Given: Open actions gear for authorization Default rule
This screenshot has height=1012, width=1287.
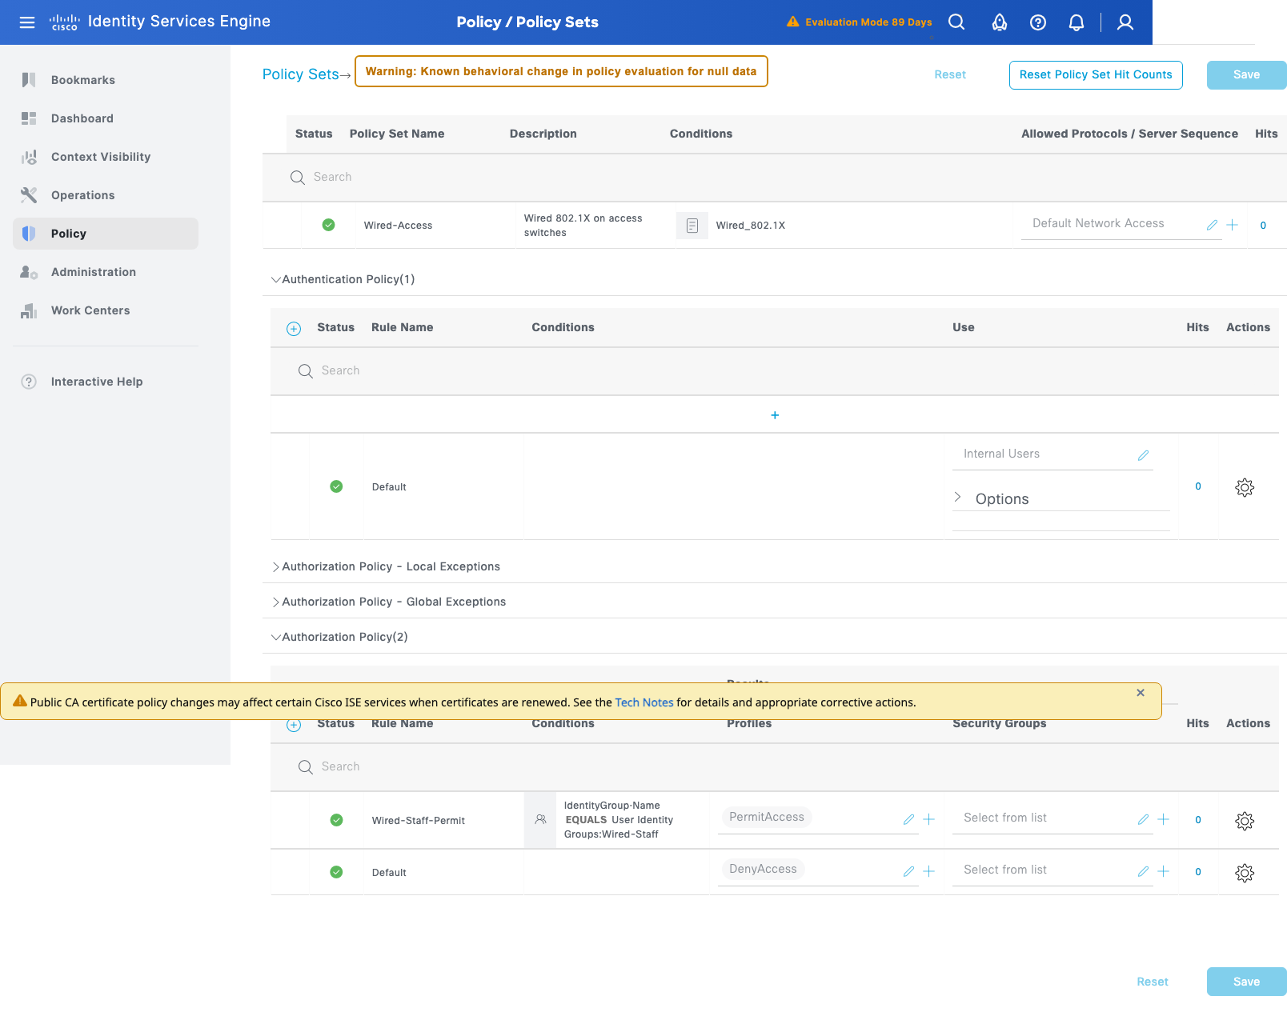Looking at the screenshot, I should (x=1245, y=873).
